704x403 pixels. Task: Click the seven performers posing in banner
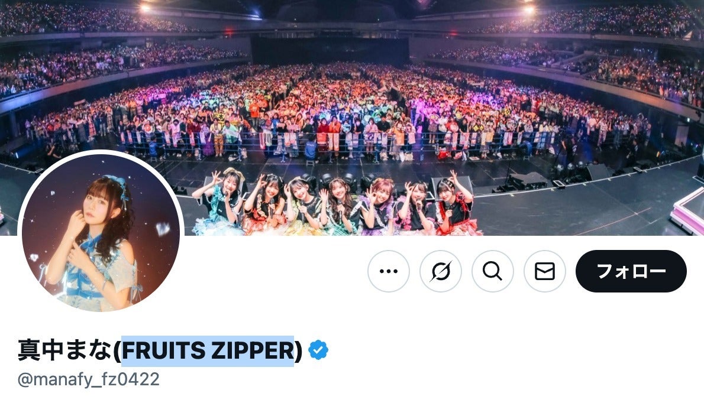pos(337,203)
